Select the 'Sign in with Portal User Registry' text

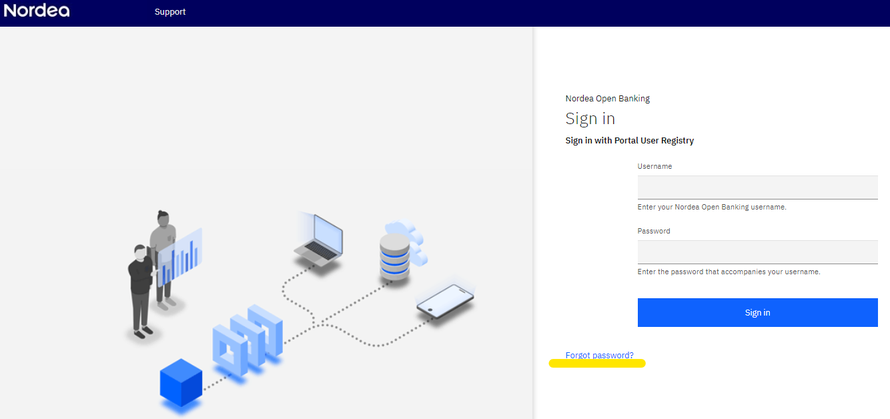[x=629, y=140]
